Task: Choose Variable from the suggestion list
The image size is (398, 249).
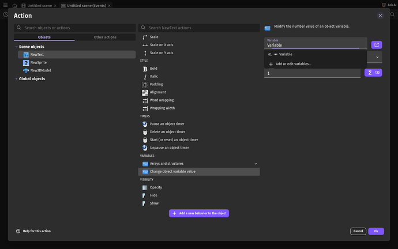Action: coord(286,54)
